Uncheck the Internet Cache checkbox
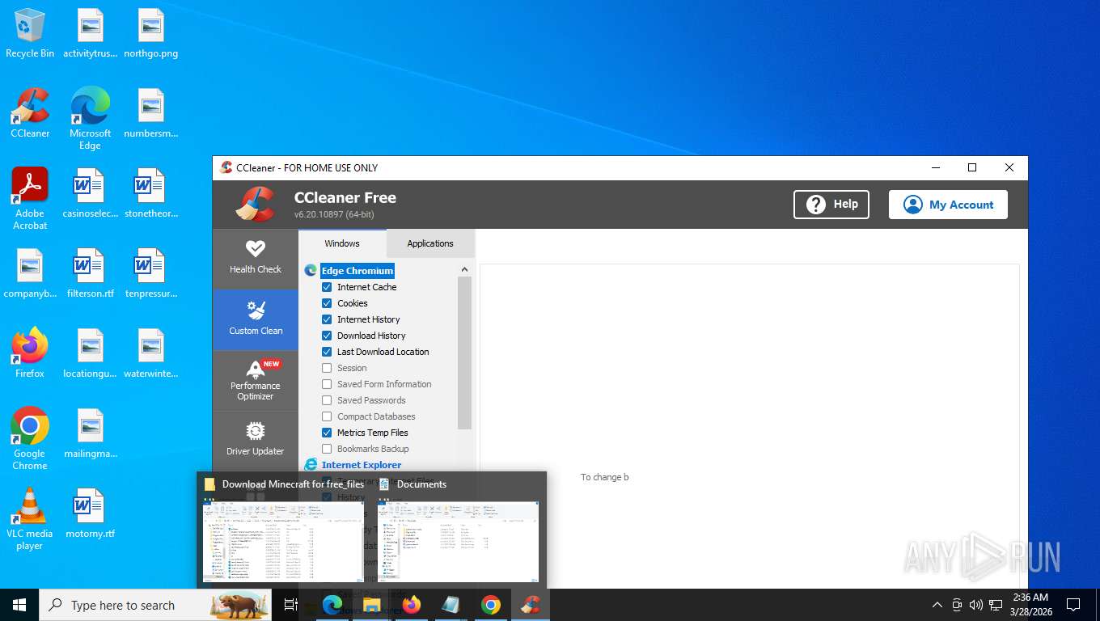This screenshot has height=621, width=1100. click(x=327, y=287)
